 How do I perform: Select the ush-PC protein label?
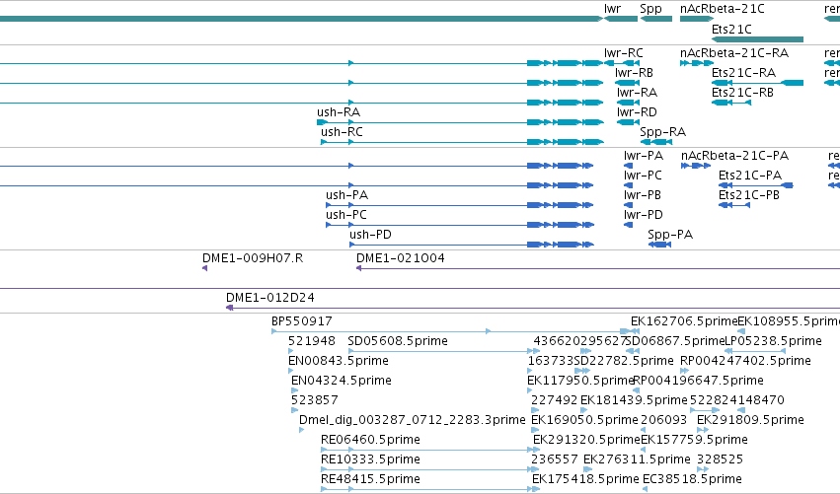346,215
